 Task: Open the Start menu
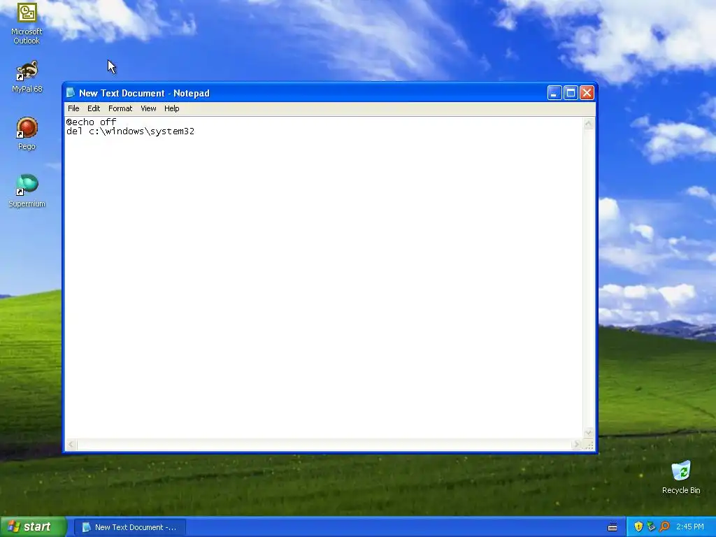33,527
